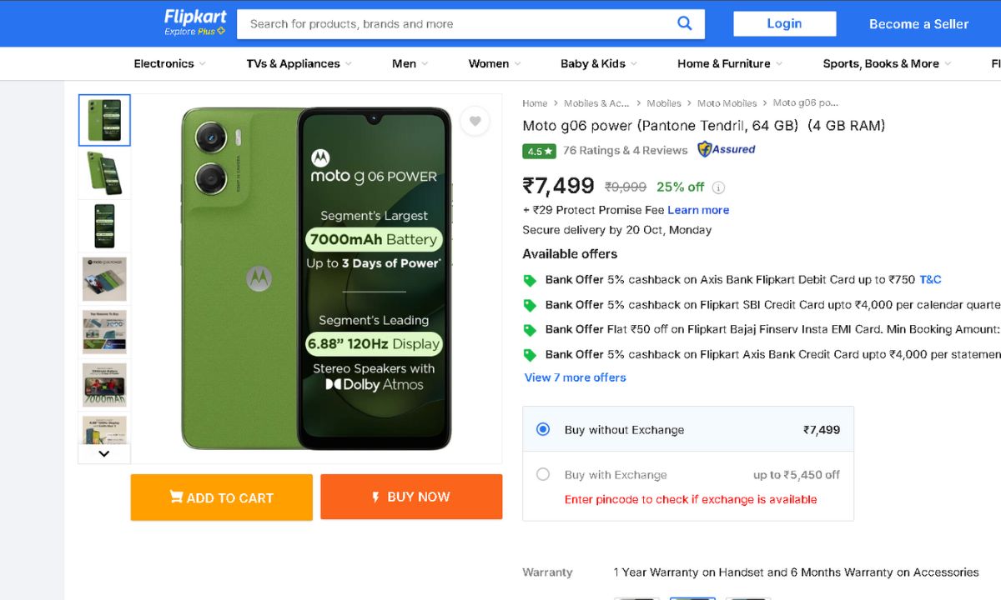
Task: Click the Flipkart Assured badge
Action: tap(727, 150)
